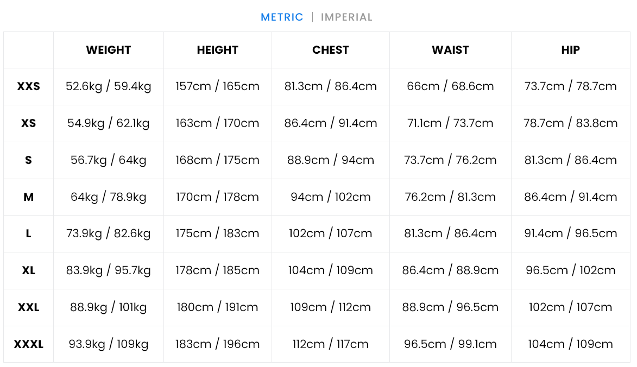Image resolution: width=637 pixels, height=367 pixels.
Task: Select the XXXL size row label
Action: 28,344
